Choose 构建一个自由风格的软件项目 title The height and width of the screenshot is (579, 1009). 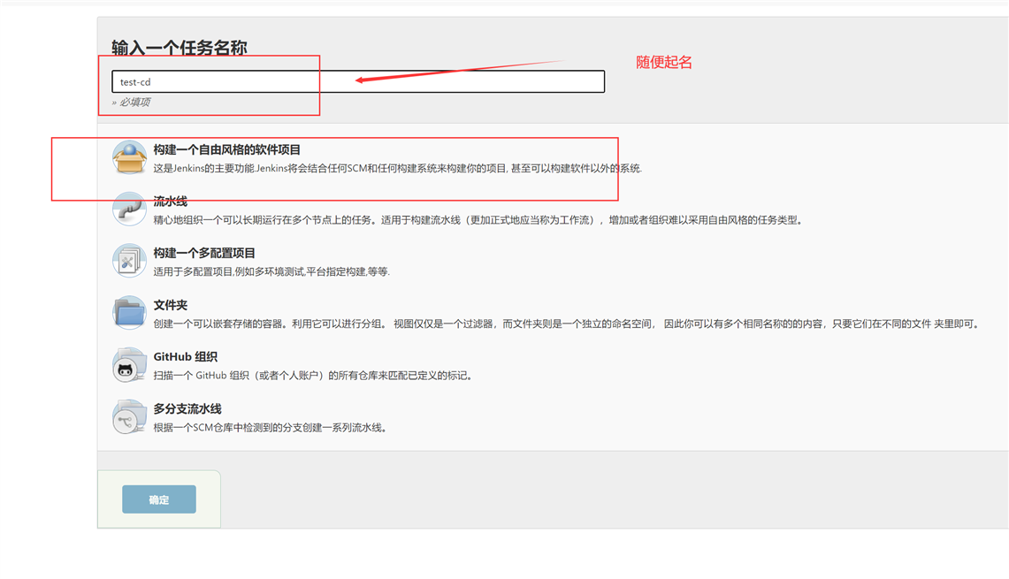click(x=226, y=149)
